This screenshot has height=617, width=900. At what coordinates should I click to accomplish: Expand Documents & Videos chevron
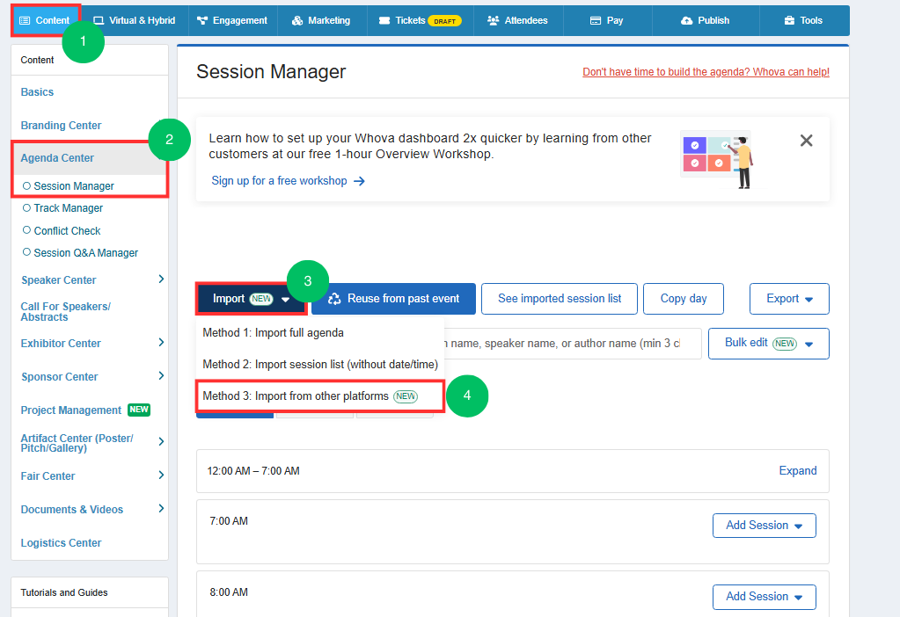(x=161, y=508)
